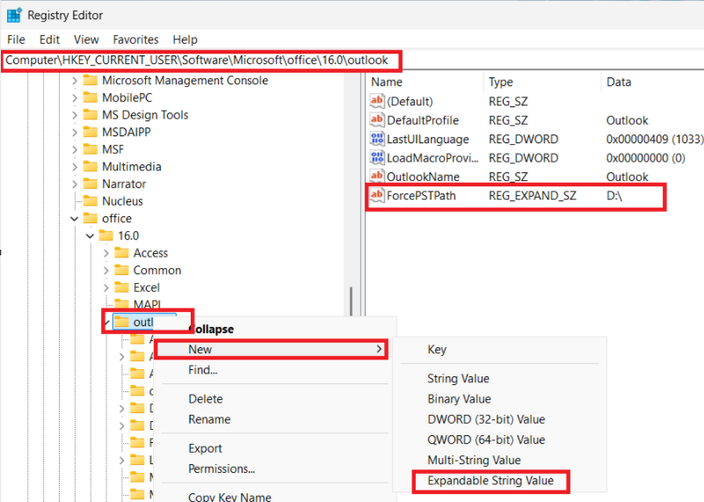Click the Registry Editor app icon in title bar
Screen dimensions: 704x502
click(14, 15)
